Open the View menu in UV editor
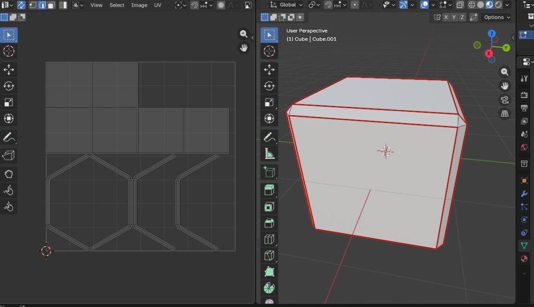Screen dimensions: 534x307 (96, 5)
